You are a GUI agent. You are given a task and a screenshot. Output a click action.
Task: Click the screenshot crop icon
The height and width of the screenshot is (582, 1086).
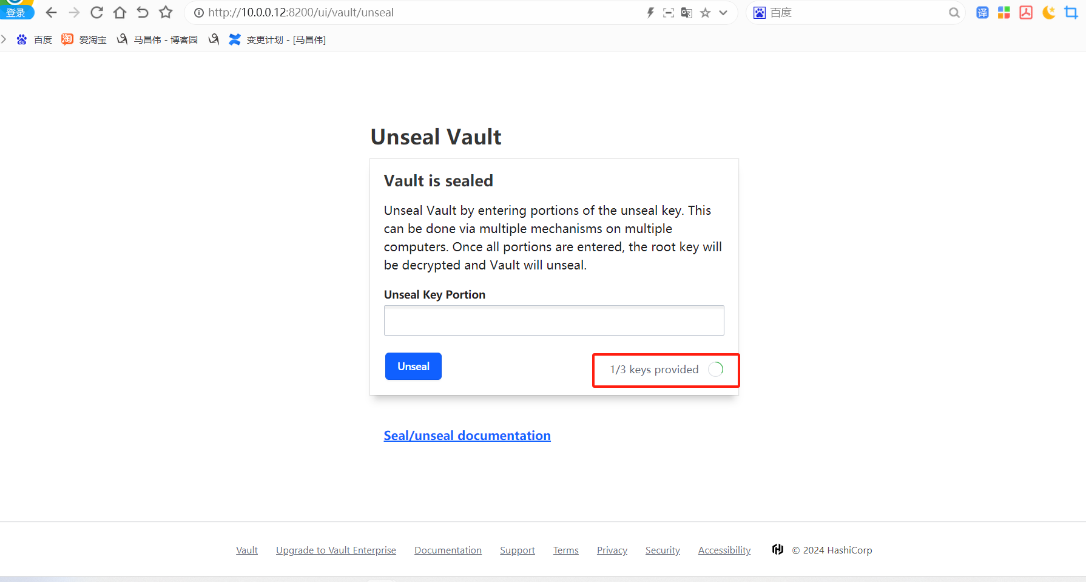tap(1071, 13)
